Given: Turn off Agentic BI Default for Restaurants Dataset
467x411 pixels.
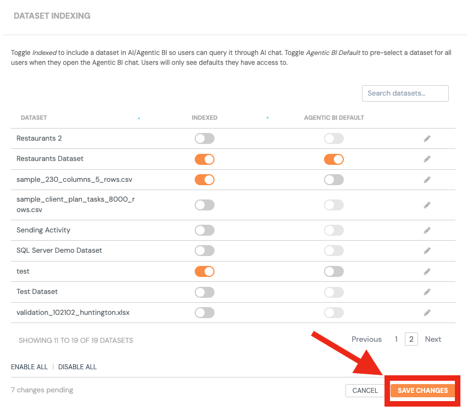Looking at the screenshot, I should [x=334, y=159].
